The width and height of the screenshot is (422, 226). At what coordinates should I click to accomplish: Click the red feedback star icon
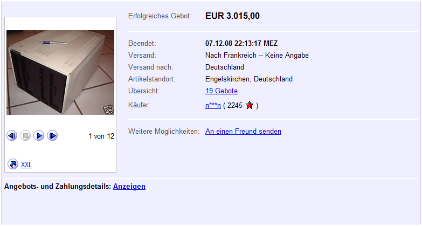pos(250,105)
